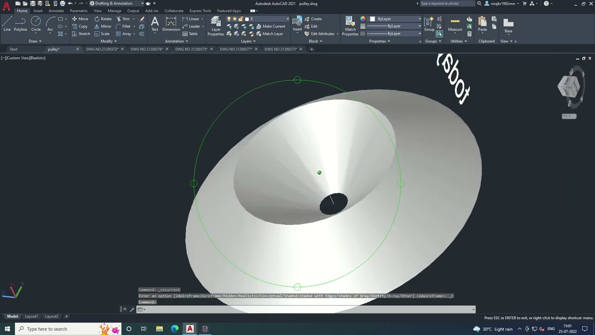
Task: Click Match Layer button
Action: click(270, 34)
